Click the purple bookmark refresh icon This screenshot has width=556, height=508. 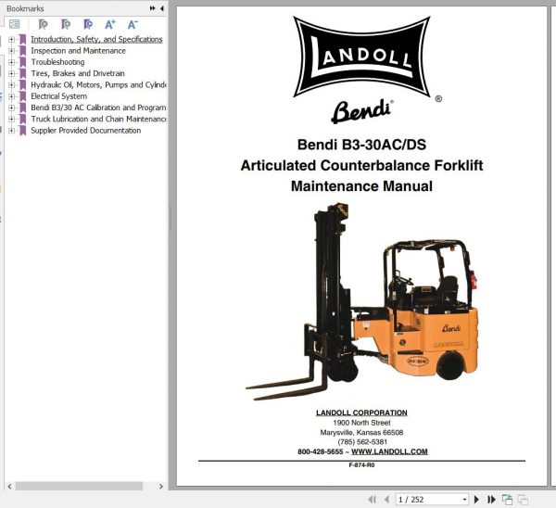(88, 24)
